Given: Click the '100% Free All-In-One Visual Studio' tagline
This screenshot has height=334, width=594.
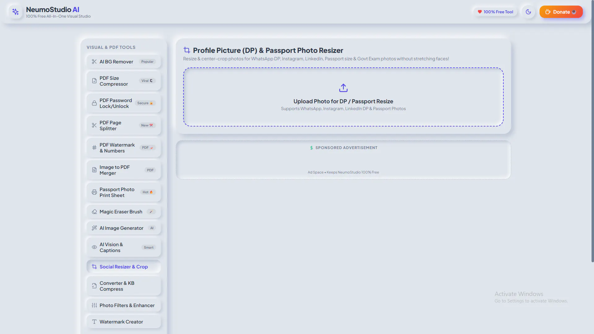Looking at the screenshot, I should 58,16.
